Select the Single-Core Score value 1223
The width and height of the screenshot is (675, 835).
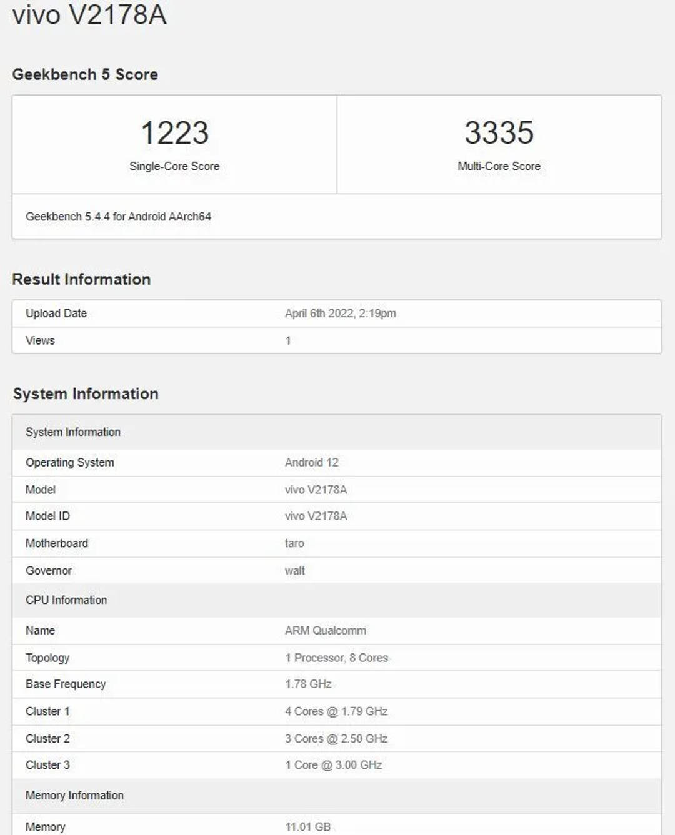tap(175, 132)
